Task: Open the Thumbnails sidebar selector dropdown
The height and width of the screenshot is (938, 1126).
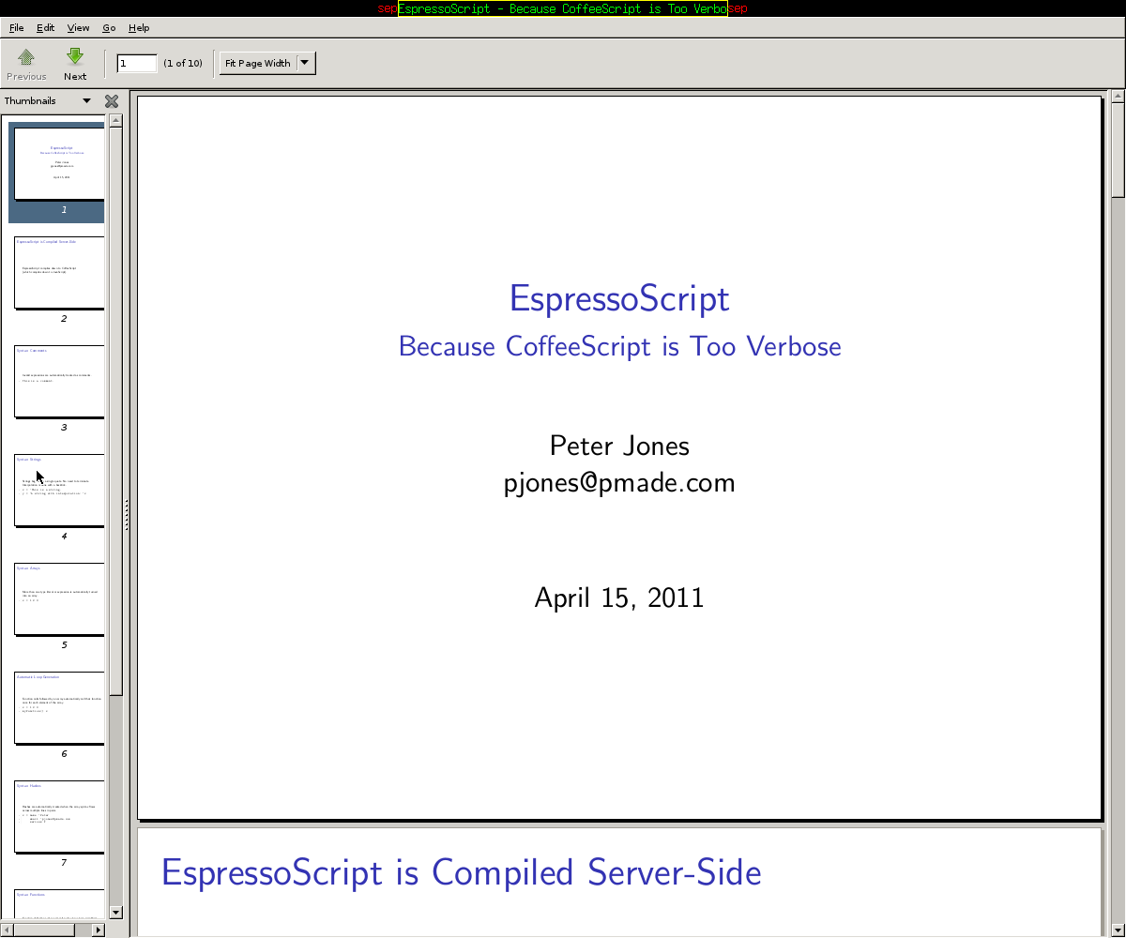Action: tap(86, 101)
